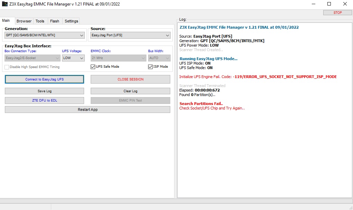This screenshot has height=210, width=353.
Task: Click the bottom progress bar
Action: 176,201
